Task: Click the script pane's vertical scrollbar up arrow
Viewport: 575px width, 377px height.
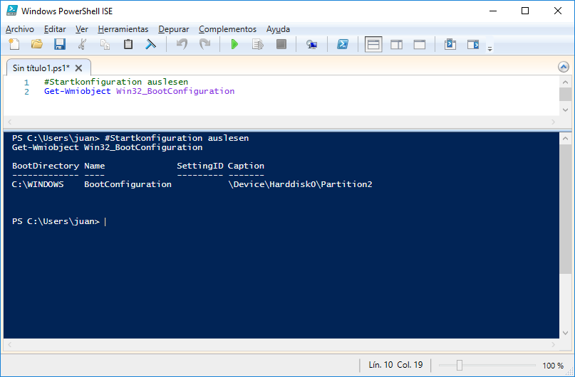Action: tap(565, 83)
